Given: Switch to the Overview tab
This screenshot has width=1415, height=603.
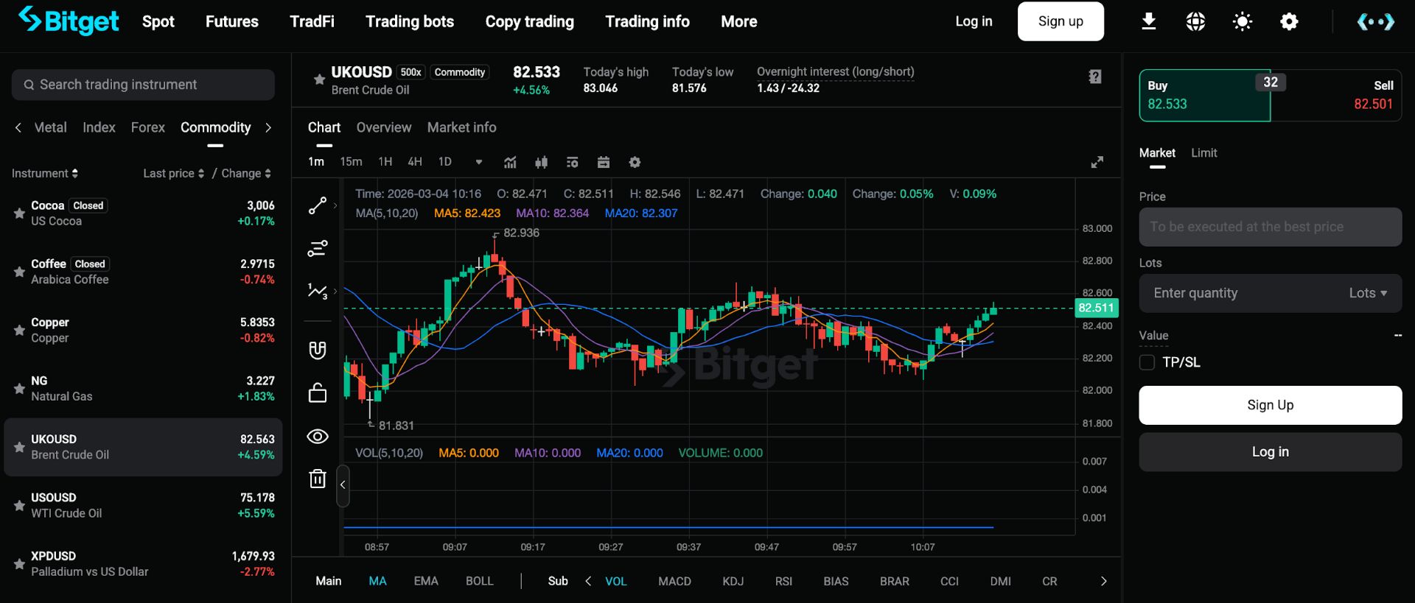Looking at the screenshot, I should point(384,127).
